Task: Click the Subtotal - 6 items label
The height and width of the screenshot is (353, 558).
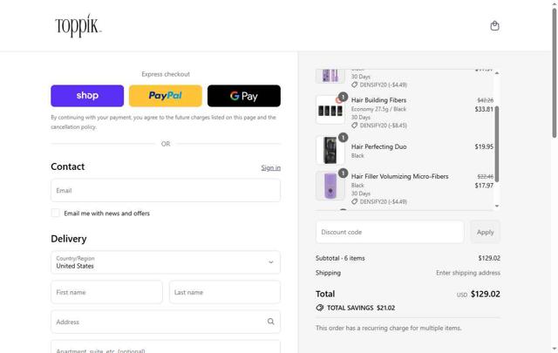Action: [340, 258]
